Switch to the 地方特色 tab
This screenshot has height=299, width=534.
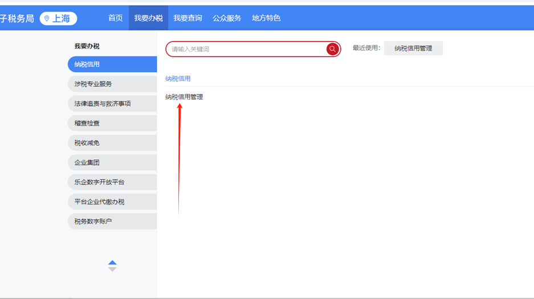266,18
